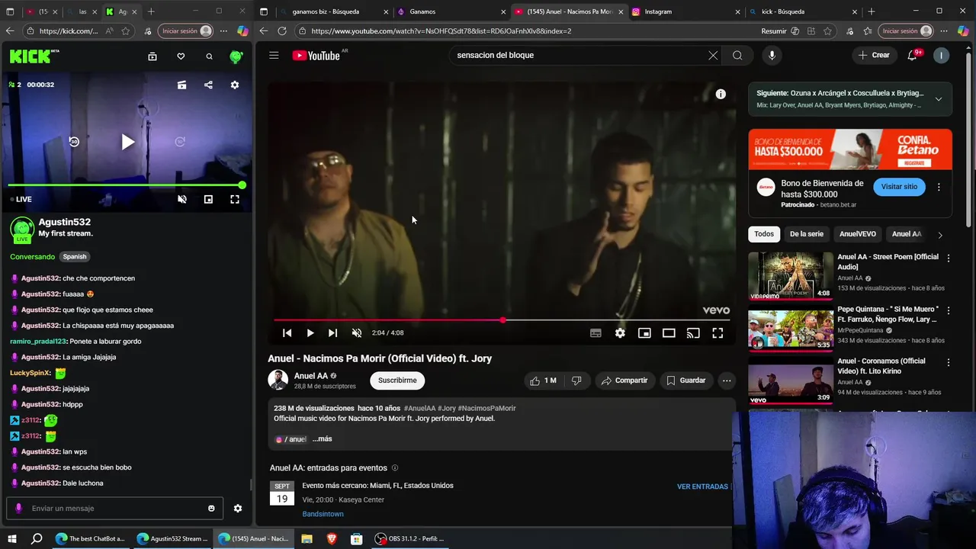This screenshot has height=549, width=976.
Task: Toggle YouTube fullscreen
Action: click(718, 333)
